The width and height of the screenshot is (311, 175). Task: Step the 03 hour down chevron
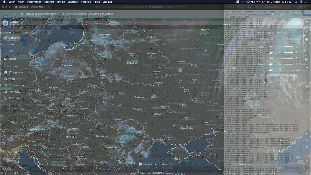point(156,167)
